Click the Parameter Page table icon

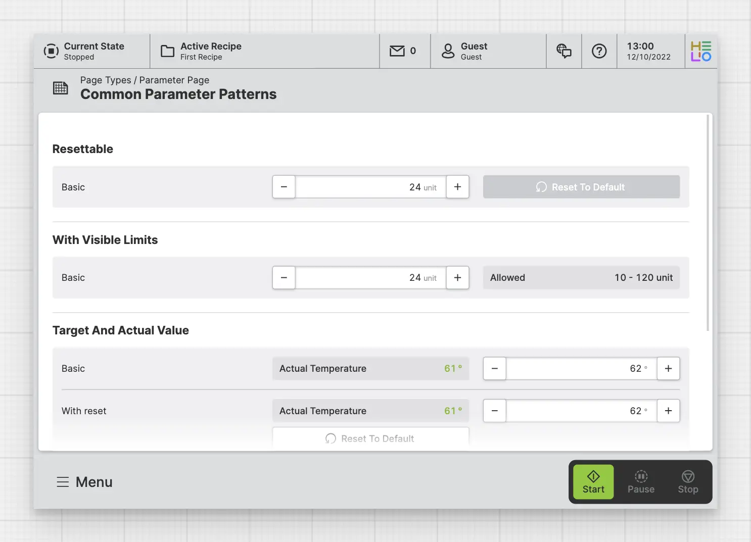tap(61, 88)
